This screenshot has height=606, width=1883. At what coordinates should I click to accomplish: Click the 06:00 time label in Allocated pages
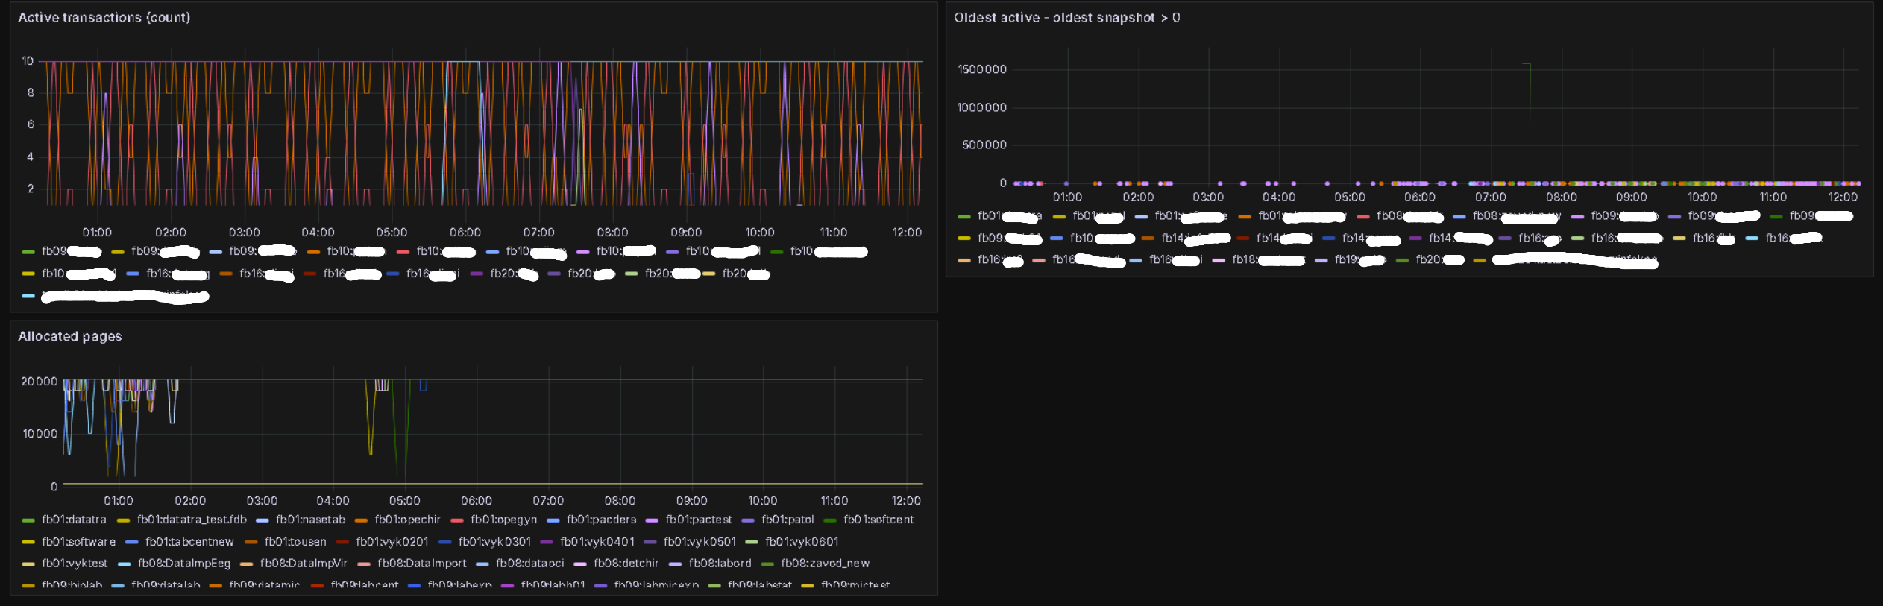point(477,501)
